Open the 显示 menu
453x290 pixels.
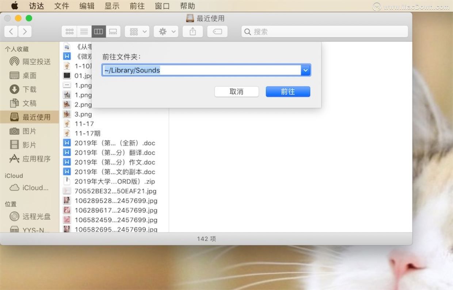112,6
